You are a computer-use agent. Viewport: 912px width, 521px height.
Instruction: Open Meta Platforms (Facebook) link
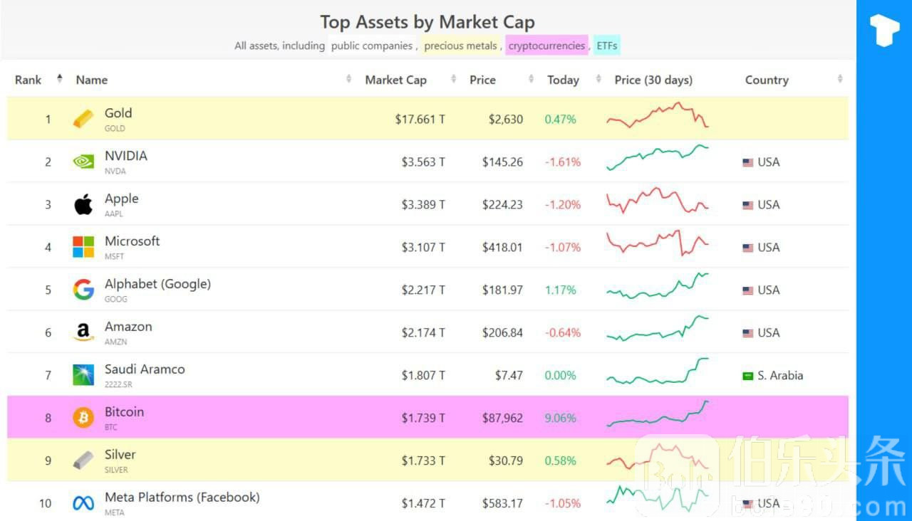click(182, 497)
